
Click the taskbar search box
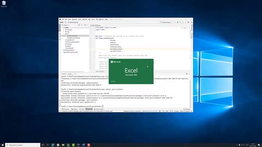[x=23, y=145]
